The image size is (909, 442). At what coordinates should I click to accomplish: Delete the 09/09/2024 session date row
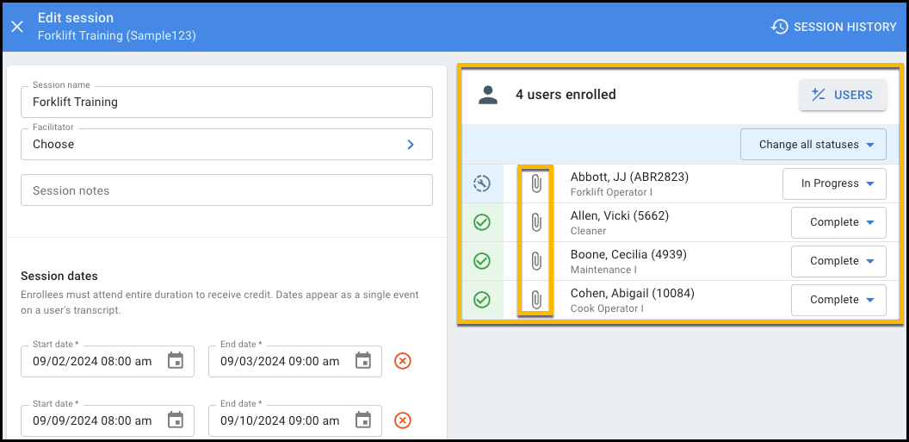coord(402,420)
